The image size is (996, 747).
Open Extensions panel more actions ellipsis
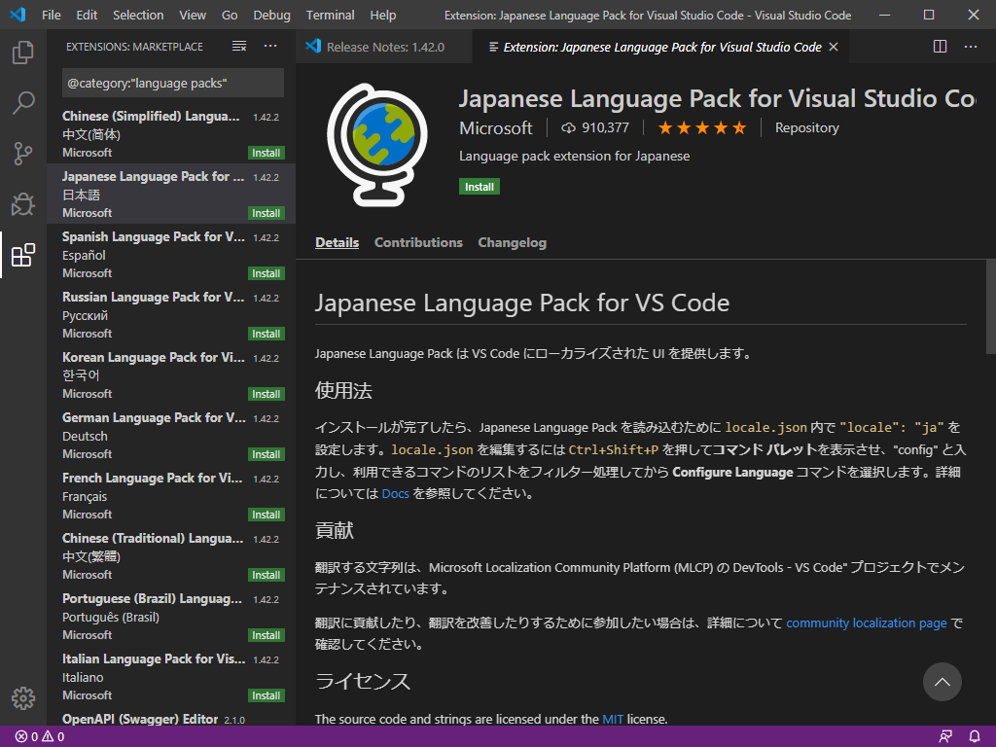click(x=270, y=47)
